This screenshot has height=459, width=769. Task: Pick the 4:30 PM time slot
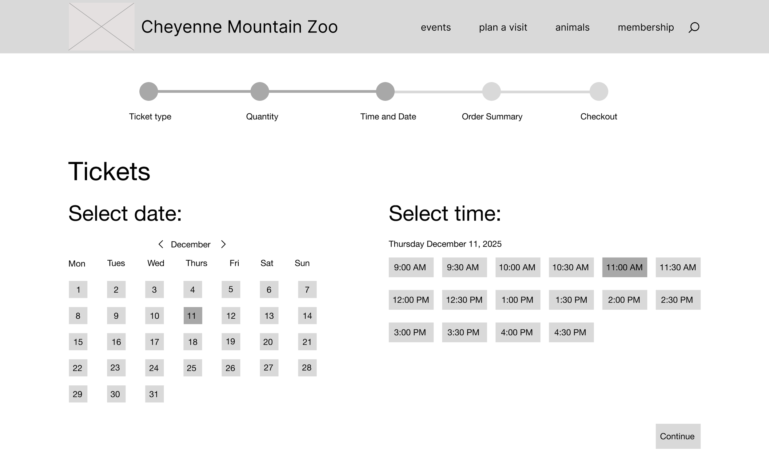tap(571, 332)
